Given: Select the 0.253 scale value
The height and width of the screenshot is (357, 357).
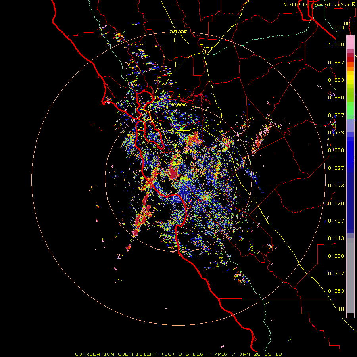Looking at the screenshot, I should (x=336, y=291).
